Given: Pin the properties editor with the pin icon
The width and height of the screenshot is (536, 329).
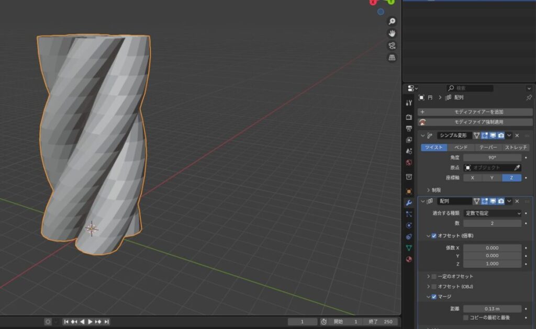Looking at the screenshot, I should [528, 98].
